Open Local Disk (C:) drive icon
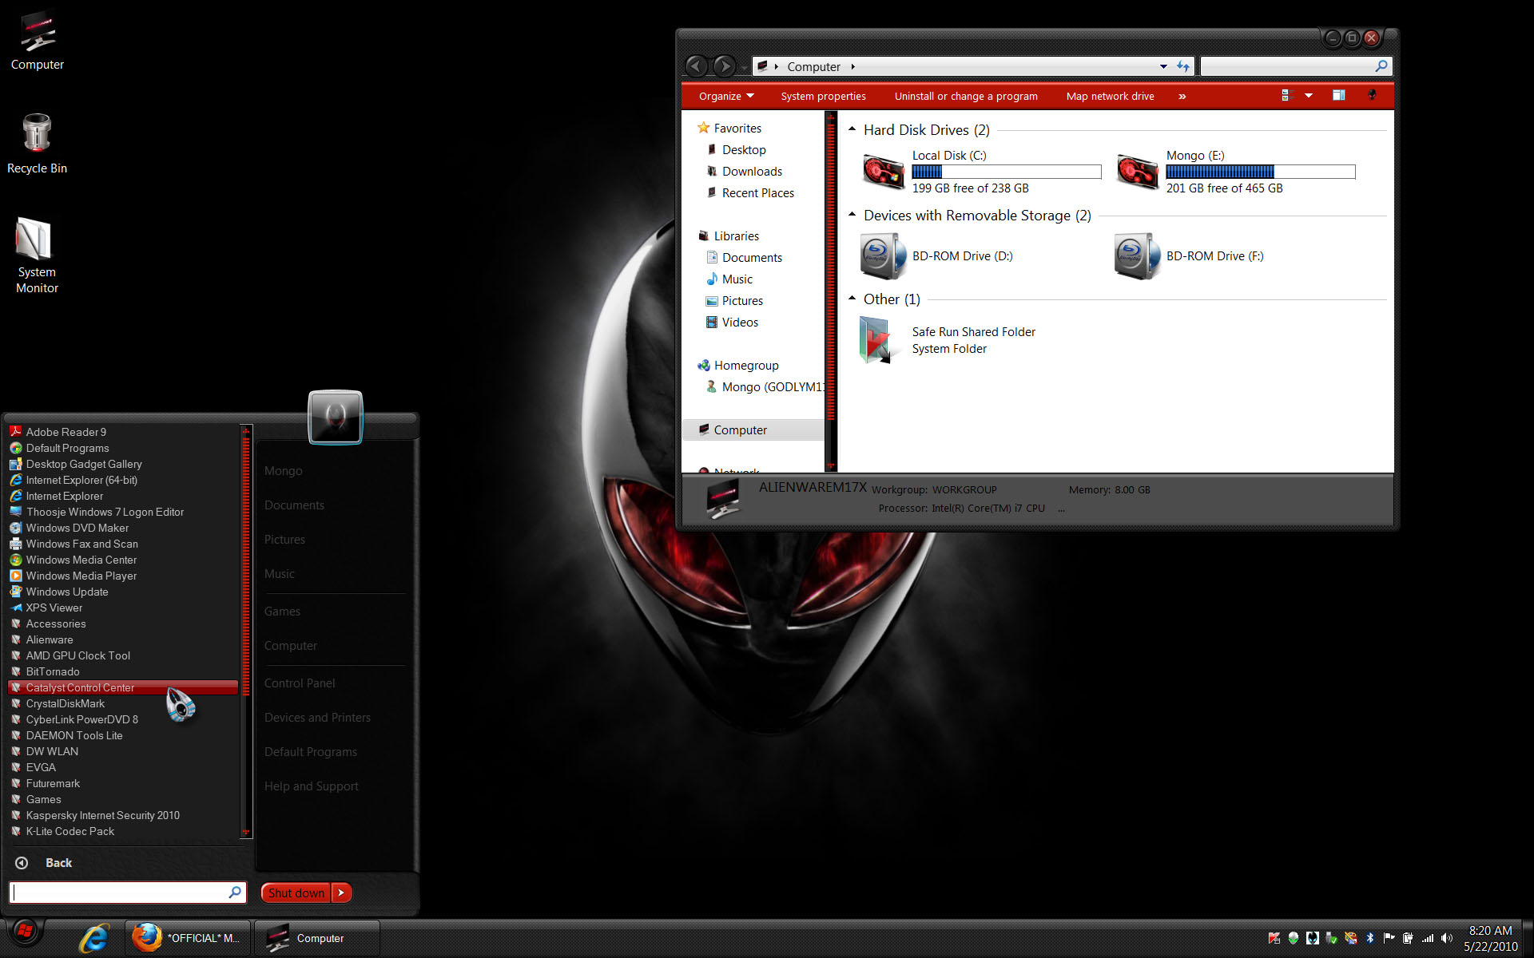This screenshot has width=1534, height=958. 883,172
